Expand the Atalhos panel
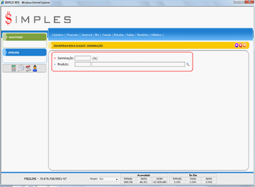The width and height of the screenshot is (255, 187). (x=24, y=53)
